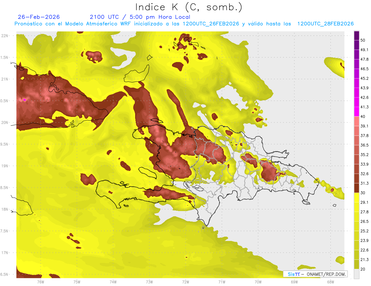371x286 pixels.
Task: Select the bright magenta swatch just above 40
Action: [356, 112]
